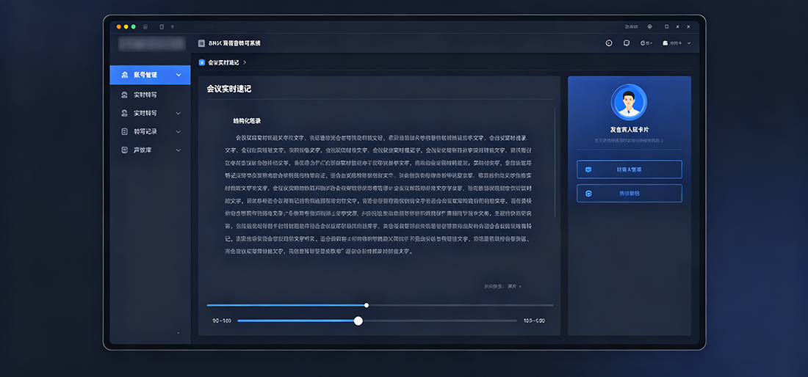808x377 pixels.
Task: Open the 账号管理 sidebar menu item
Action: tap(150, 75)
